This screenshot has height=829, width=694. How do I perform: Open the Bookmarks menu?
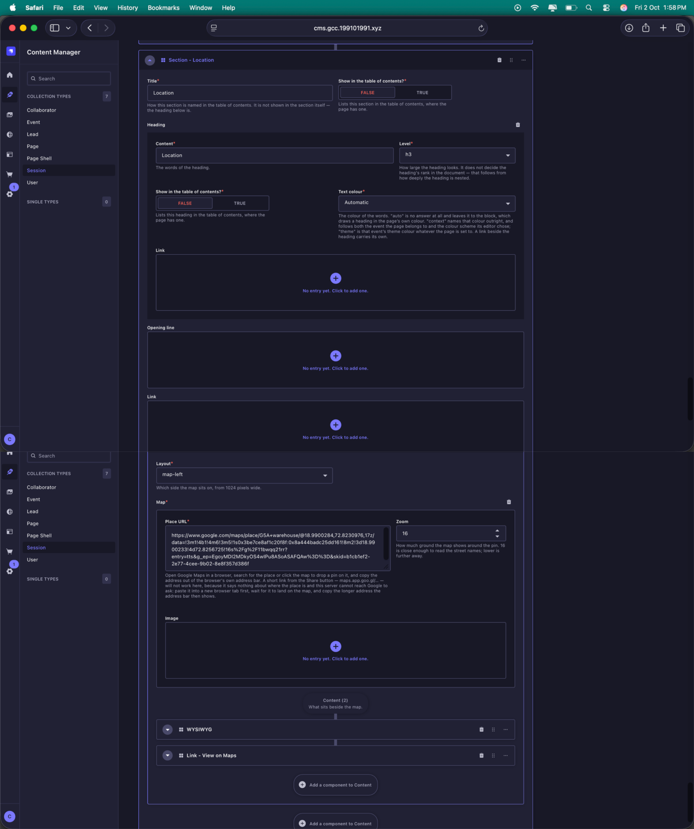[164, 7]
